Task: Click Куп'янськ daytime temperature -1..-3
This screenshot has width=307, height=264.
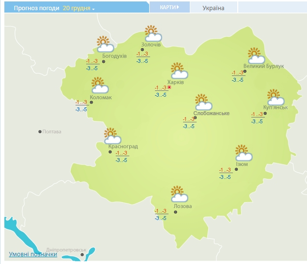Action: coord(257,114)
